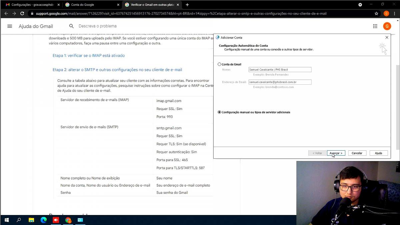Click the 'Endereço de Email' input field
Image resolution: width=400 pixels, height=225 pixels.
(x=280, y=82)
